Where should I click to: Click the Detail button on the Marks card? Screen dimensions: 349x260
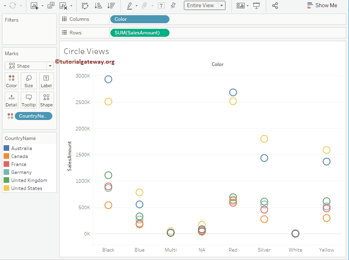[11, 100]
